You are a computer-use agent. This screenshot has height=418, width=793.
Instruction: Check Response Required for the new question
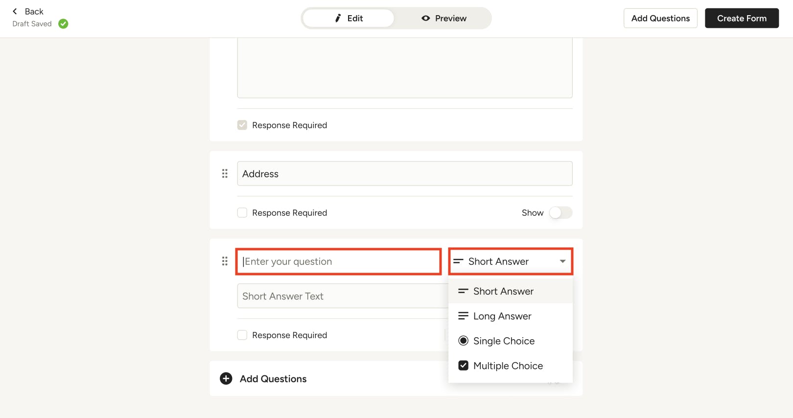click(x=242, y=335)
